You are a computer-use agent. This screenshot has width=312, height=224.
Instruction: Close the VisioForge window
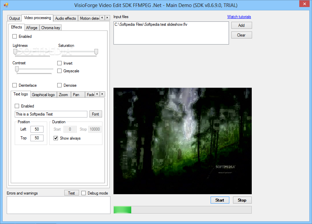[x=304, y=4]
